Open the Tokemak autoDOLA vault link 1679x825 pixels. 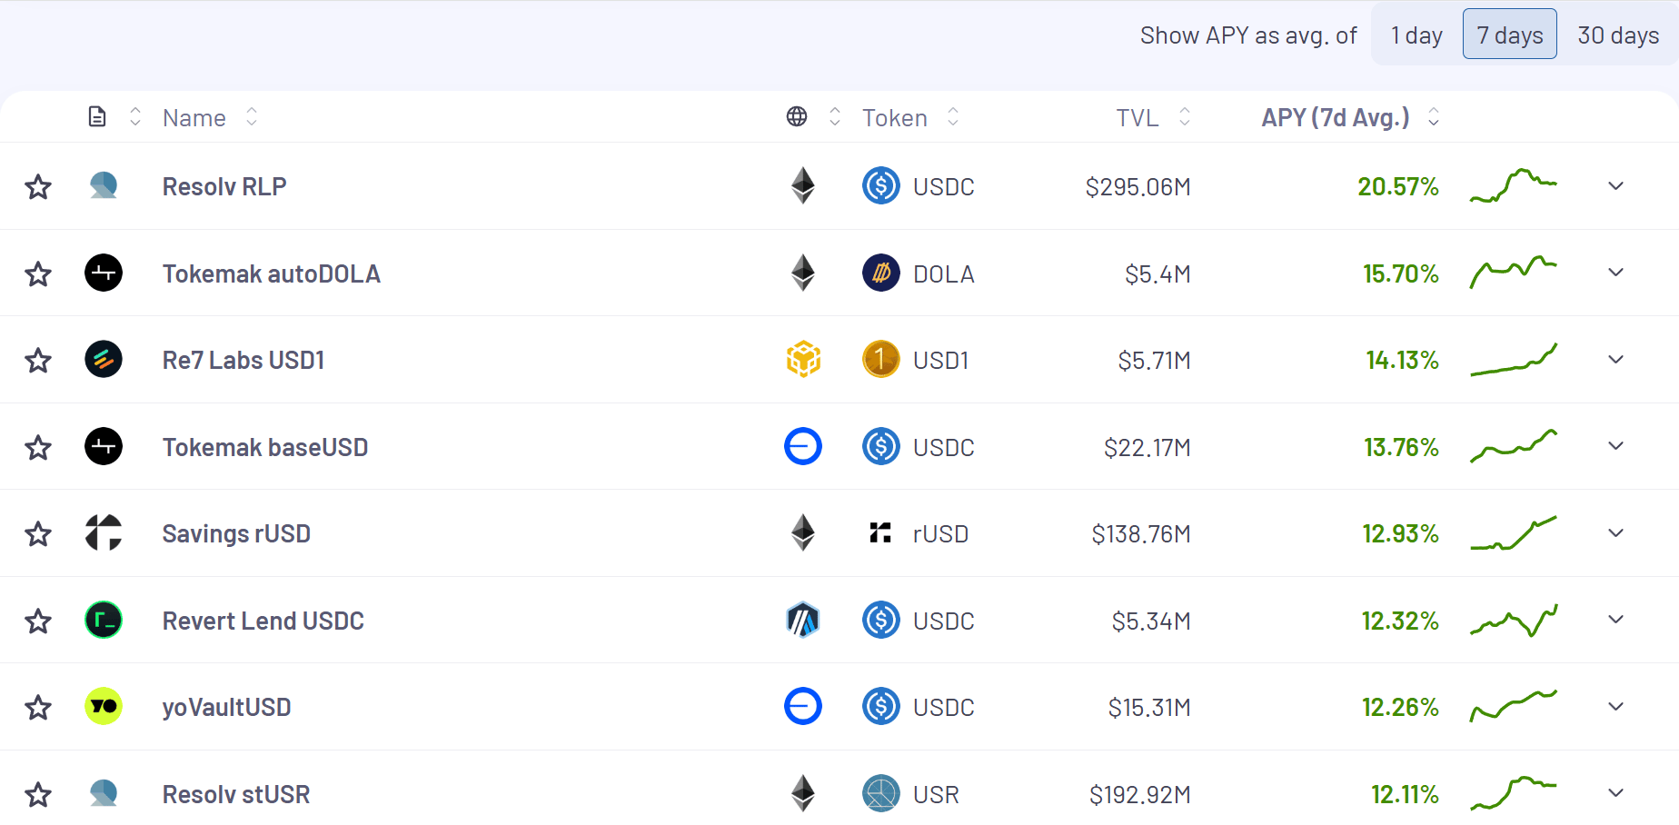[271, 273]
